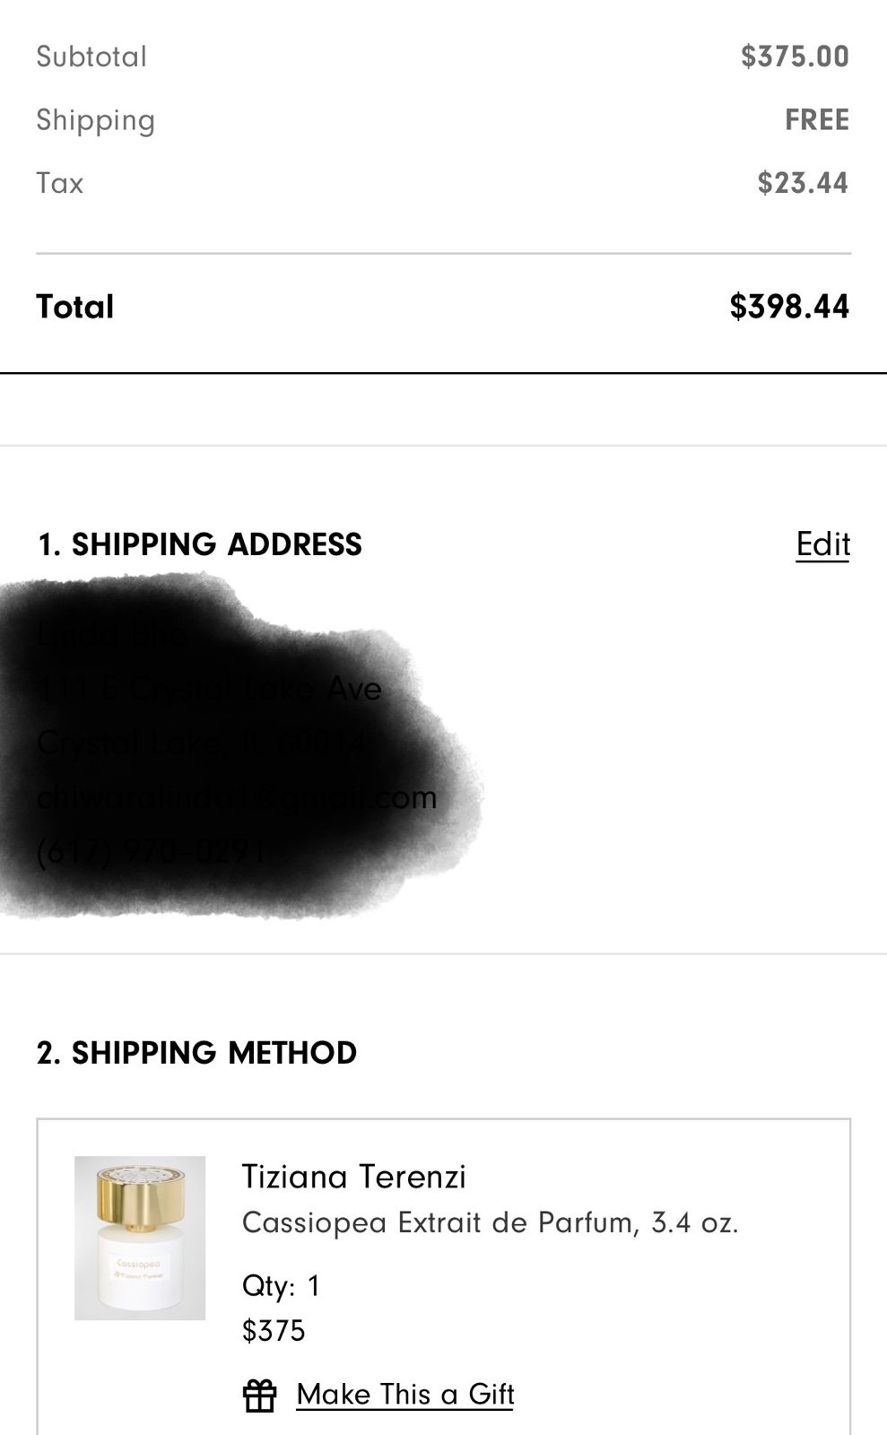Click the Make This a Gift link

click(404, 1395)
